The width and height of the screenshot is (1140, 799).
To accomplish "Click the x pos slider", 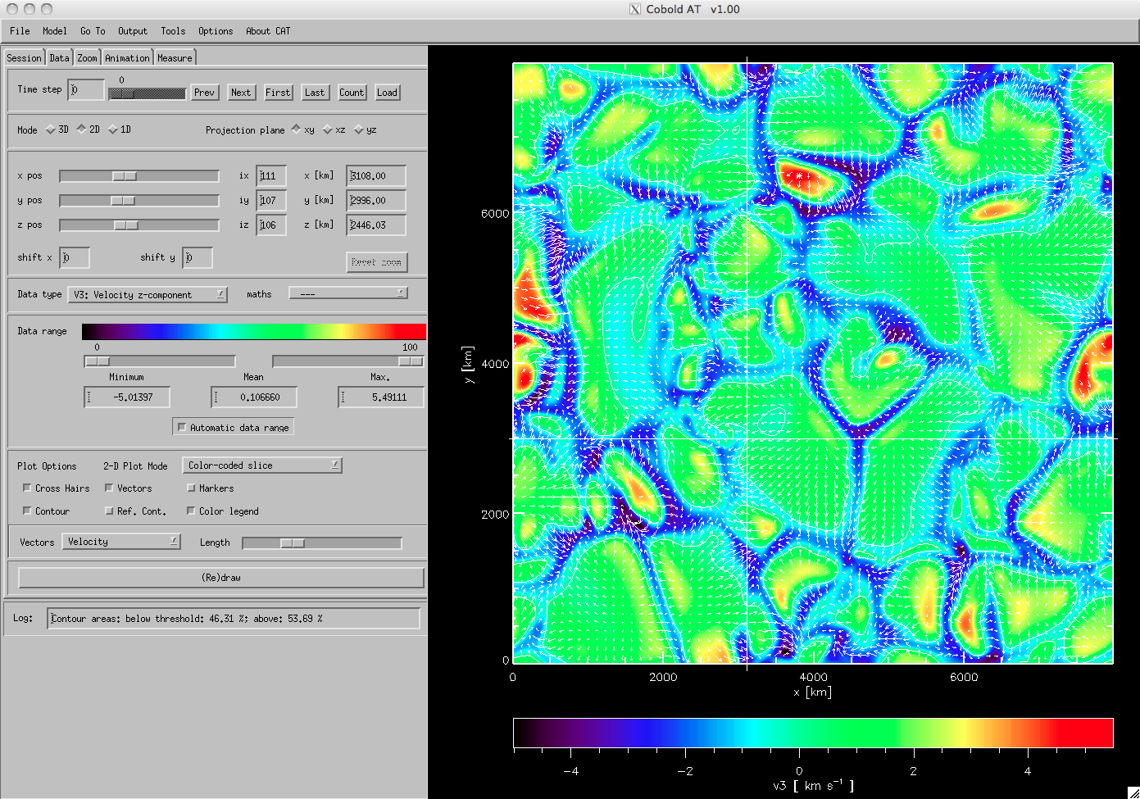I will coord(139,175).
